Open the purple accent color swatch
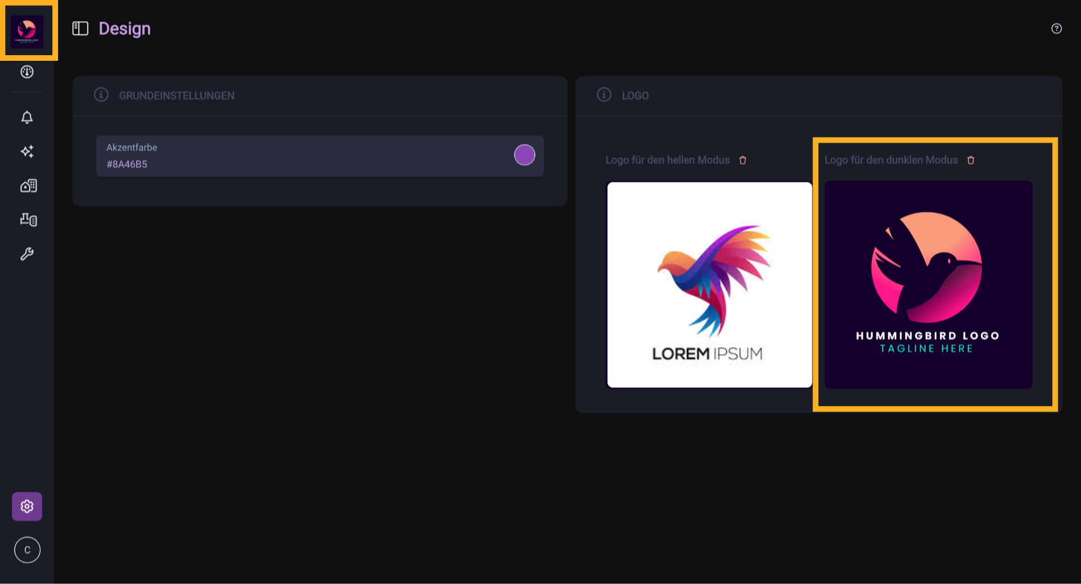Viewport: 1081px width, 584px height. coord(524,155)
